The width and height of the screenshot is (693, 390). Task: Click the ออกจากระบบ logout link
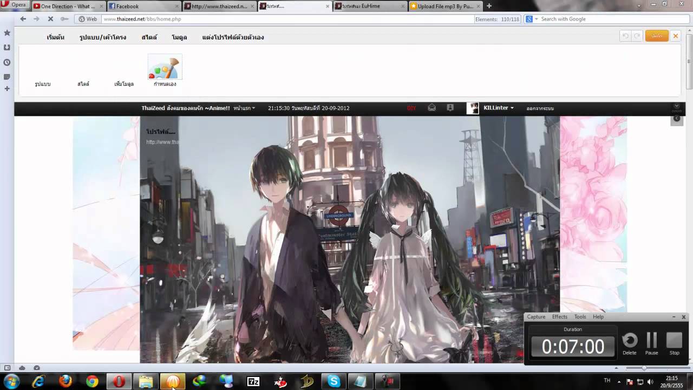pyautogui.click(x=540, y=108)
